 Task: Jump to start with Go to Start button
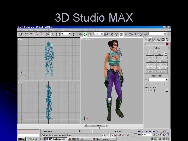(x=139, y=131)
